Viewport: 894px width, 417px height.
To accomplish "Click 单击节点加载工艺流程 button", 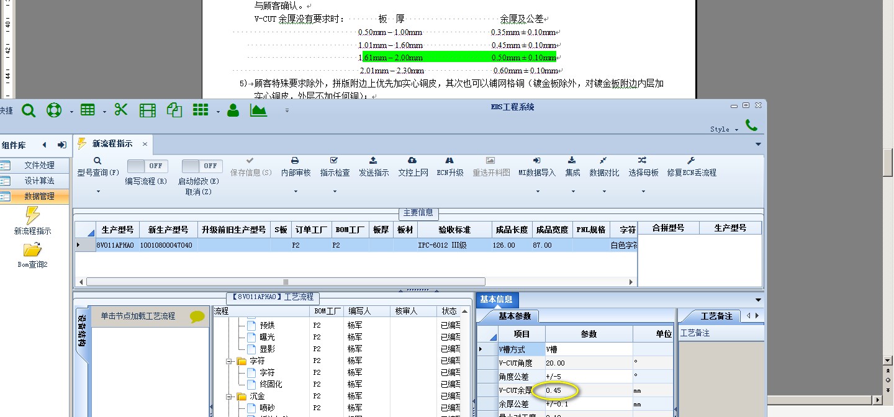I will click(149, 316).
